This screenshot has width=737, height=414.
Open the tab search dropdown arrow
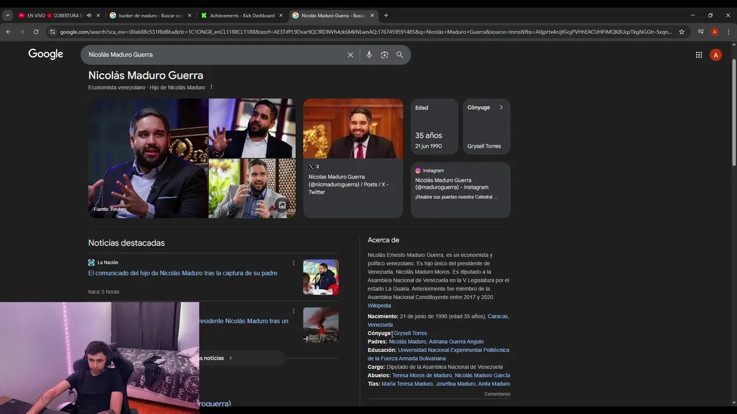coord(7,16)
